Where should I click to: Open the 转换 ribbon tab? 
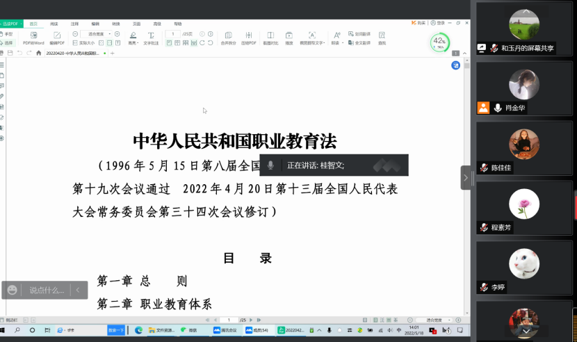coord(115,24)
